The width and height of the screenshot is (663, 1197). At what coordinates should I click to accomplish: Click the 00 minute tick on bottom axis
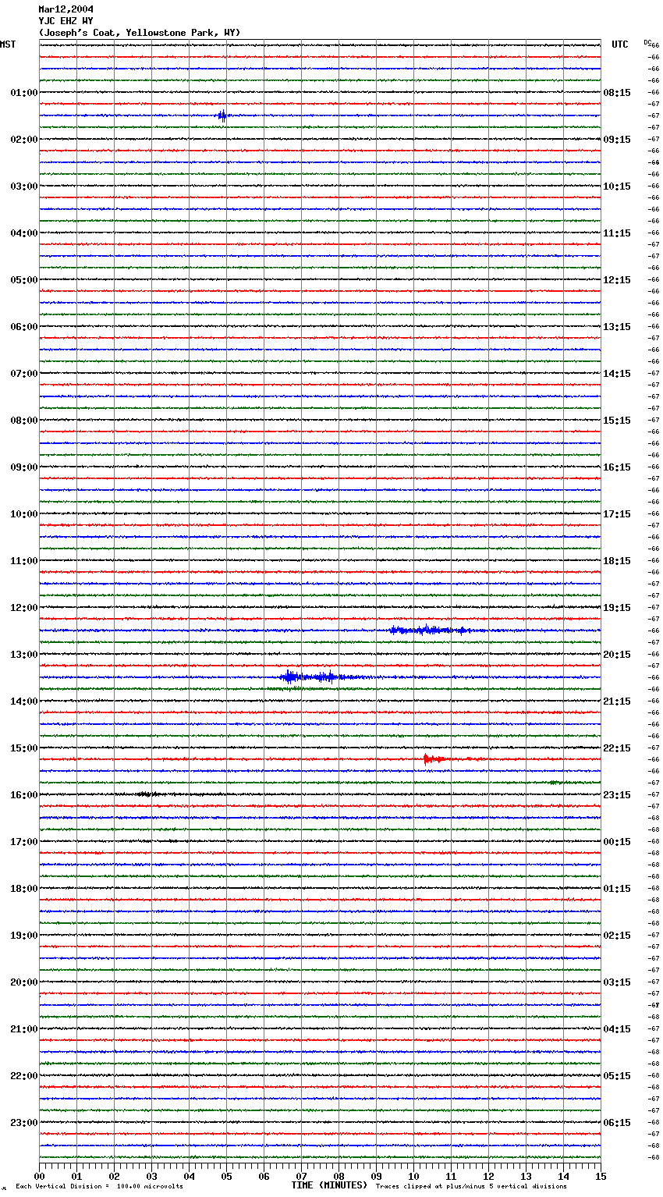pyautogui.click(x=40, y=1176)
